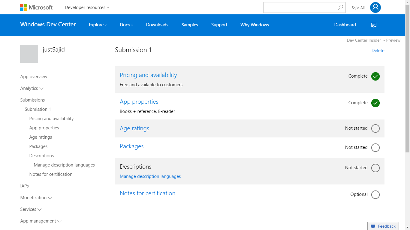Click the Sajid Ali username text

[358, 8]
